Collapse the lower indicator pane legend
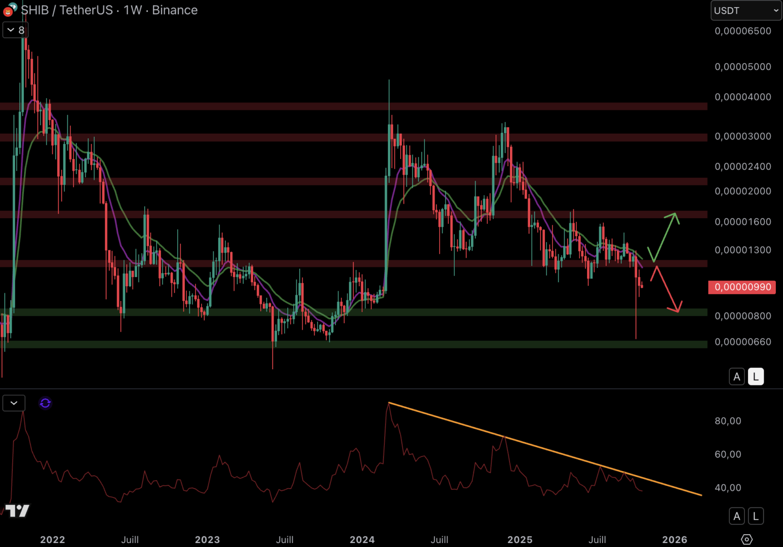The width and height of the screenshot is (783, 547). (x=14, y=403)
